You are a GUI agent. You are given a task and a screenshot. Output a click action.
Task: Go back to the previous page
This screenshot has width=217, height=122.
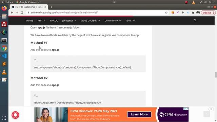tap(12, 13)
